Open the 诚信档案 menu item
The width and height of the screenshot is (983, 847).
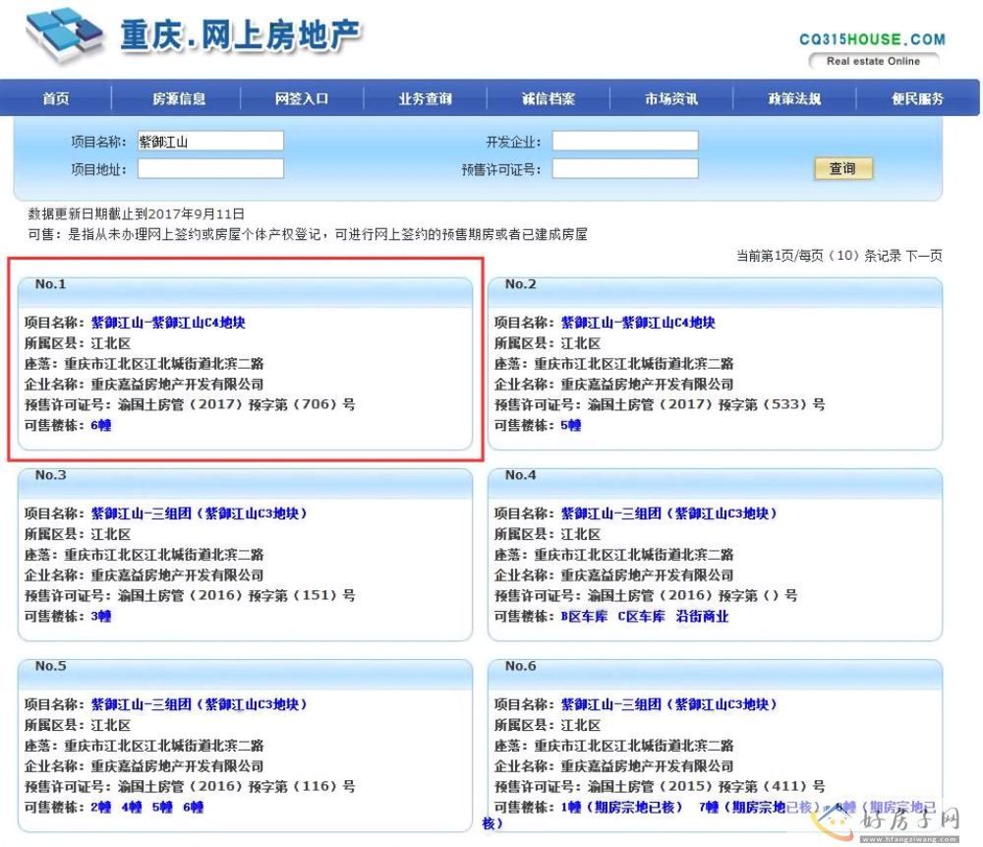point(549,98)
